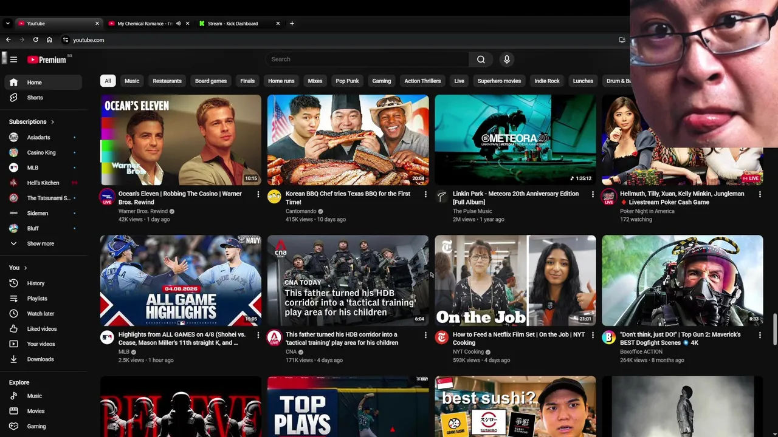Select the Action Thrillers filter chip

tap(422, 81)
